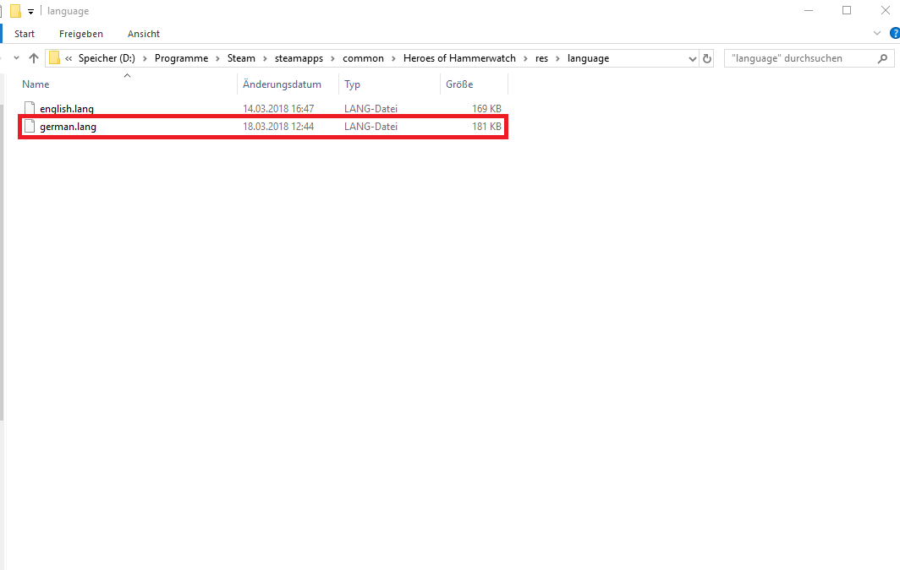900x570 pixels.
Task: Click the 169 KB size cell
Action: pyautogui.click(x=486, y=108)
